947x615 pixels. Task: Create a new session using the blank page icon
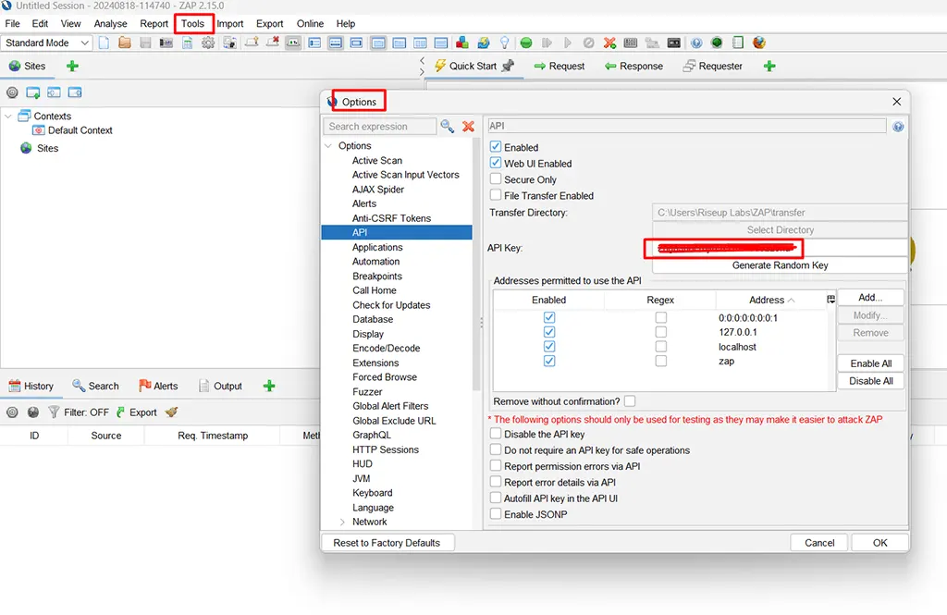tap(104, 43)
